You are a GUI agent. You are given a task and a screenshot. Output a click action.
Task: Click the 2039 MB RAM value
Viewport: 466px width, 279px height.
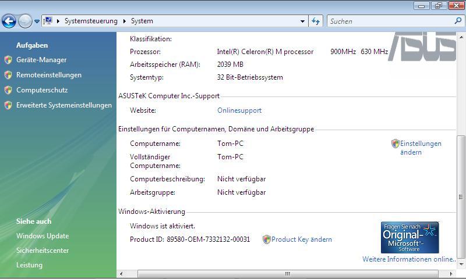tap(230, 65)
